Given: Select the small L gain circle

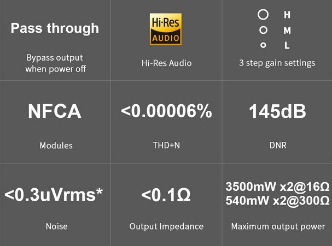Looking at the screenshot, I should 263,45.
